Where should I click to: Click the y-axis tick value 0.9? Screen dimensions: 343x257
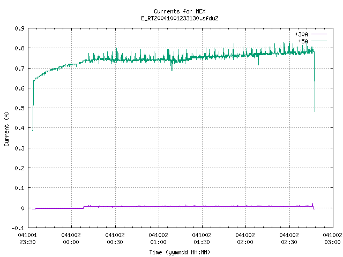click(19, 28)
